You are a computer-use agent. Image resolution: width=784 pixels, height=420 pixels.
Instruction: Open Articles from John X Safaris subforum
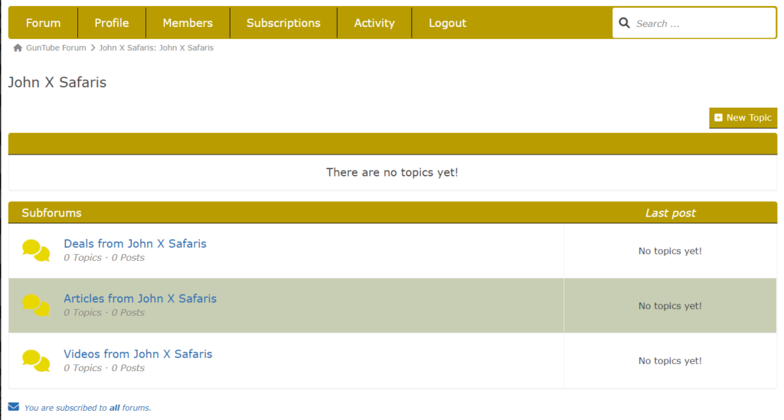click(x=140, y=299)
